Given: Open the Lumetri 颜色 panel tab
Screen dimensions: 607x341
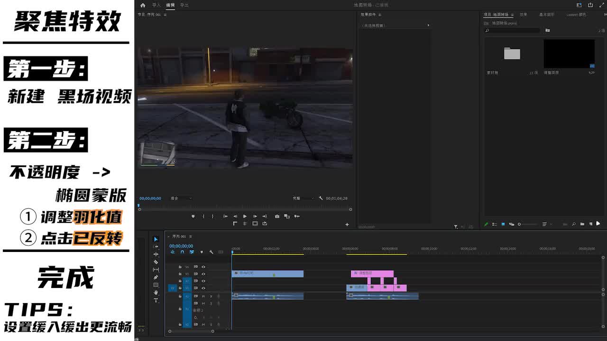Looking at the screenshot, I should click(x=576, y=15).
